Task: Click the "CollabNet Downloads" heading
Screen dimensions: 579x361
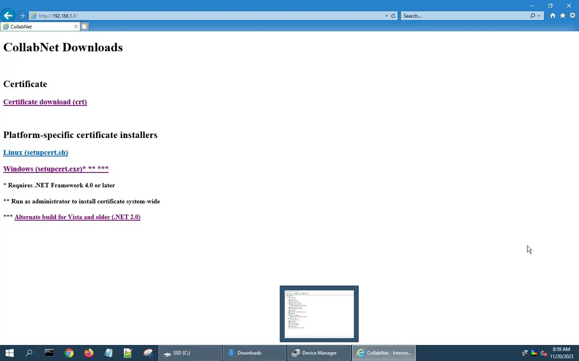Action: 63,47
